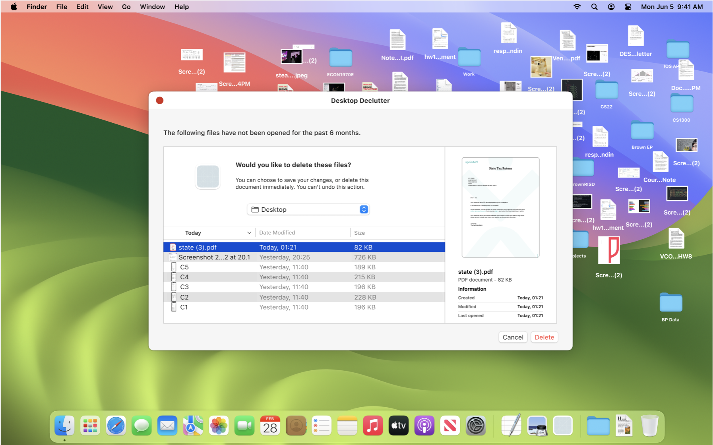Image resolution: width=713 pixels, height=445 pixels.
Task: Start FaceTime from the Dock
Action: [244, 426]
